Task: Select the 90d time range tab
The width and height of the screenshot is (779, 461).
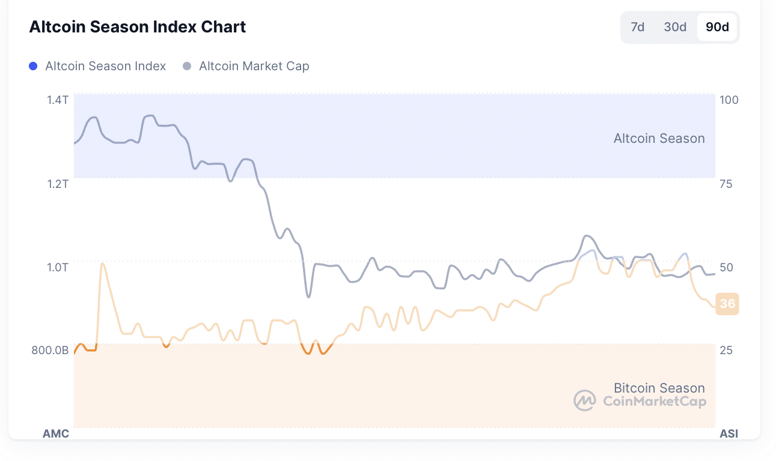Action: coord(717,27)
